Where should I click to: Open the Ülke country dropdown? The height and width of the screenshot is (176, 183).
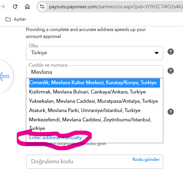click(95, 53)
